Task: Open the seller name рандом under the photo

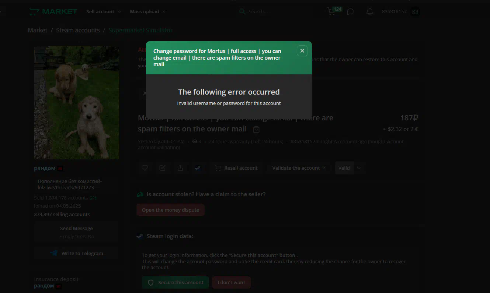Action: pyautogui.click(x=45, y=168)
